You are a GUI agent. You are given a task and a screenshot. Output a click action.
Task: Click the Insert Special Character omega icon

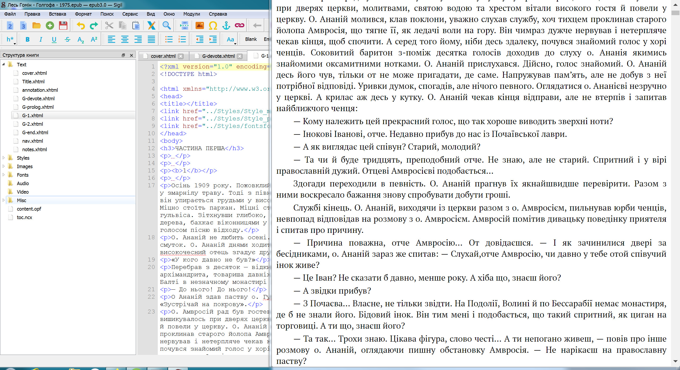coord(213,25)
